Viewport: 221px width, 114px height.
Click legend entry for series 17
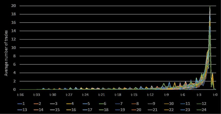point(87,110)
